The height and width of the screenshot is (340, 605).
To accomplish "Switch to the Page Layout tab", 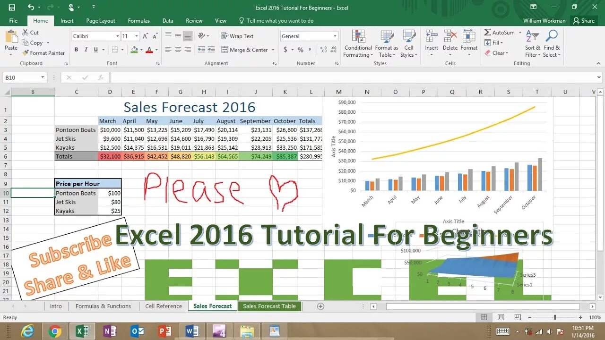I will (101, 21).
